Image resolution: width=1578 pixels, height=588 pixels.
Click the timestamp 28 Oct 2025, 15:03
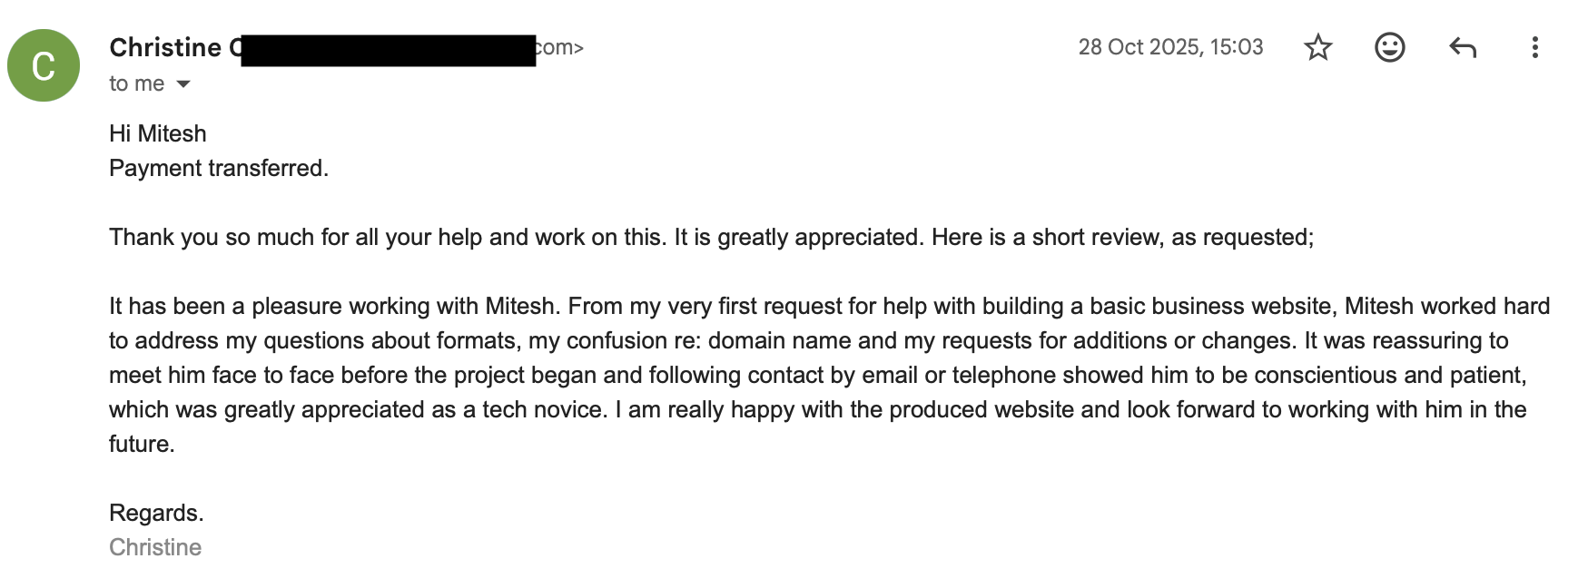[1170, 48]
